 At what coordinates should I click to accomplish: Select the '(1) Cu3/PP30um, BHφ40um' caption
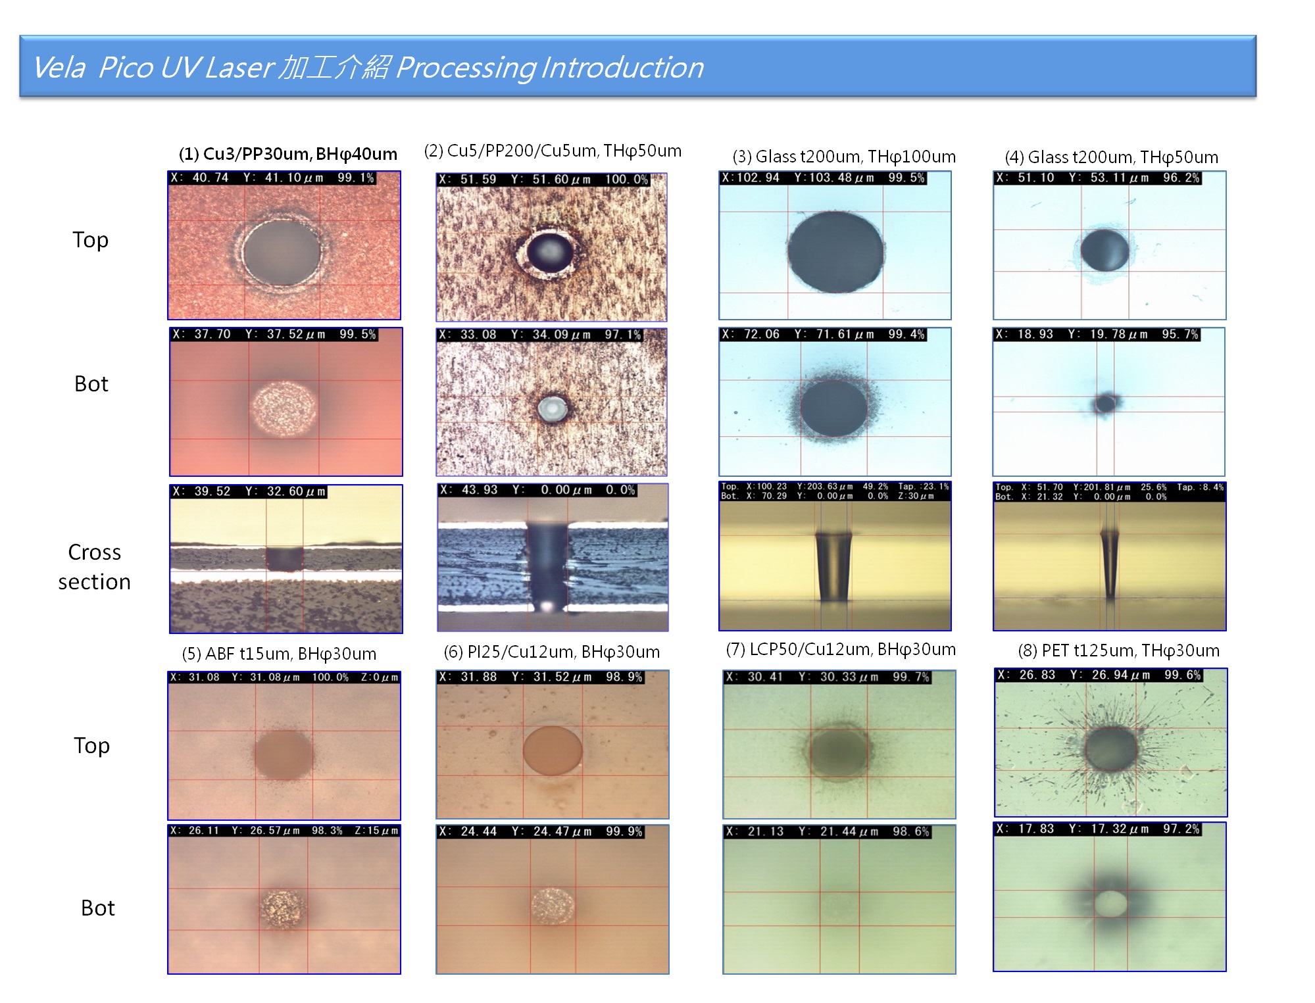(x=288, y=154)
